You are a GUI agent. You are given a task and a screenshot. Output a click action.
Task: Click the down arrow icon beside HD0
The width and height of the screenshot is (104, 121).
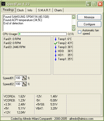56,51
